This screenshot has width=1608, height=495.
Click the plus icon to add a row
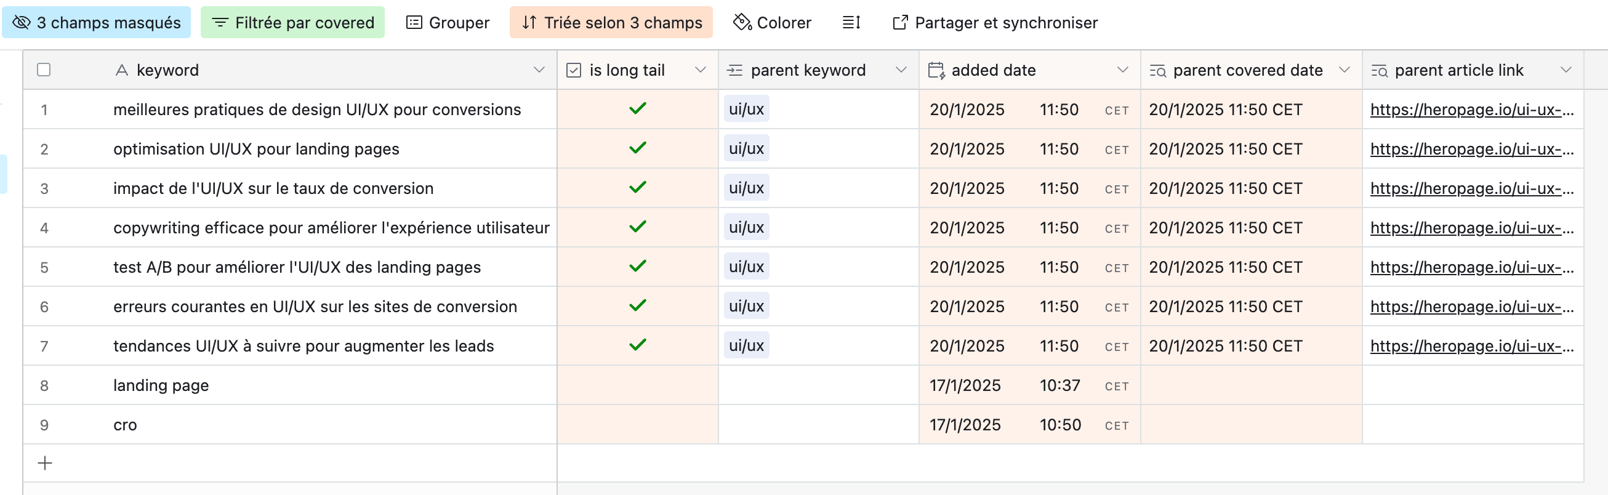pyautogui.click(x=45, y=463)
